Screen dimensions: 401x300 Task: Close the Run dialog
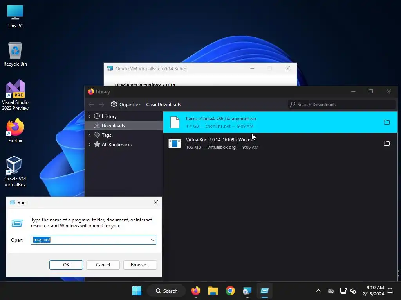[156, 203]
